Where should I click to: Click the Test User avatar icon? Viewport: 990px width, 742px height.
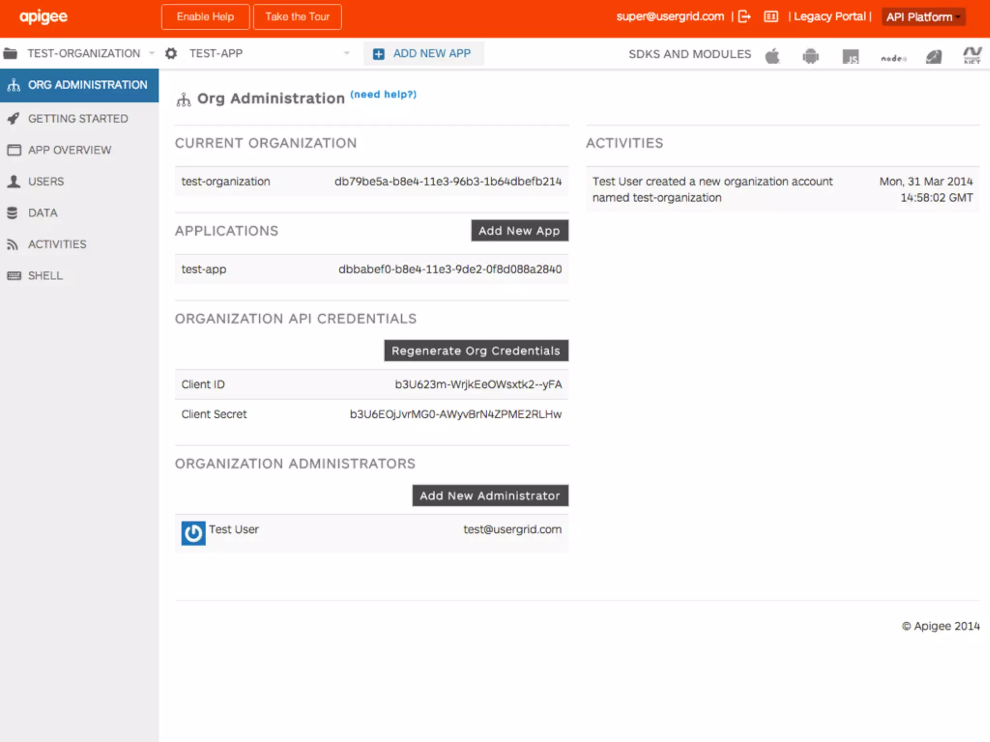click(x=193, y=533)
